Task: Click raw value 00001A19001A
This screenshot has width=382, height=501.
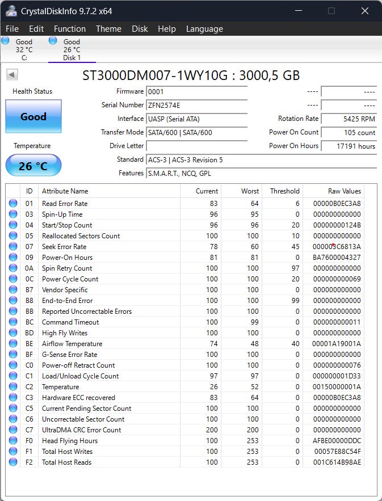Action: click(x=337, y=343)
